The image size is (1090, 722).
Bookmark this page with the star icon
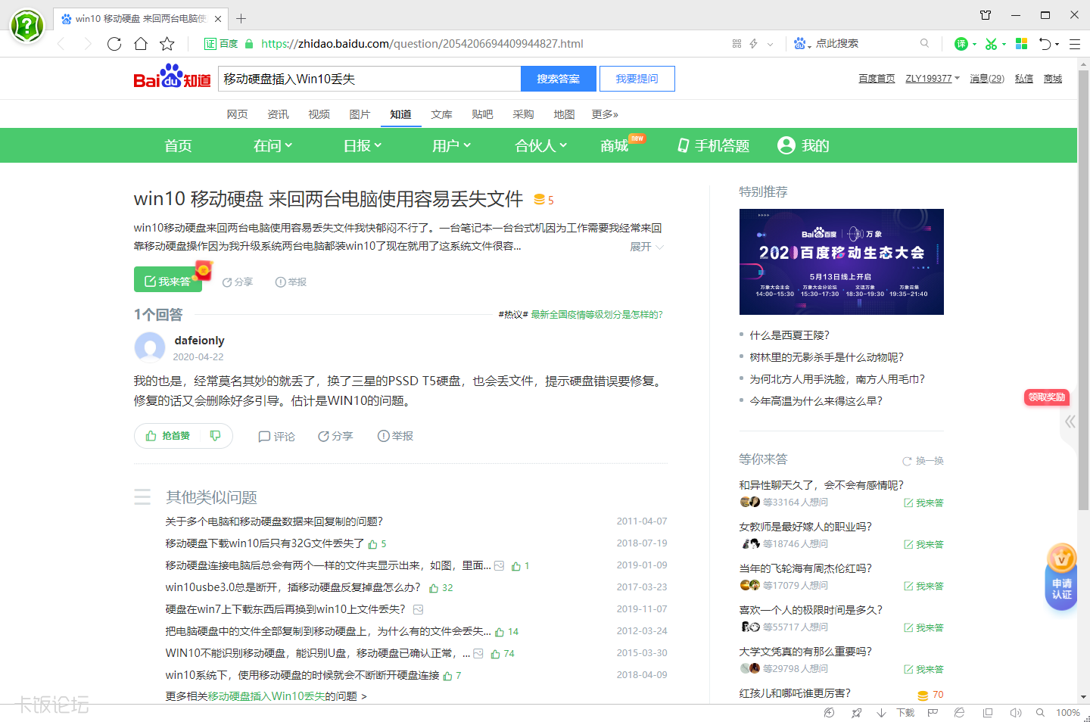click(167, 44)
